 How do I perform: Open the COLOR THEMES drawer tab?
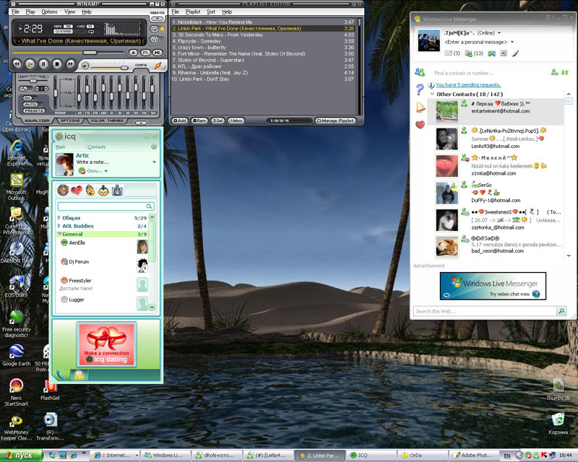click(107, 121)
